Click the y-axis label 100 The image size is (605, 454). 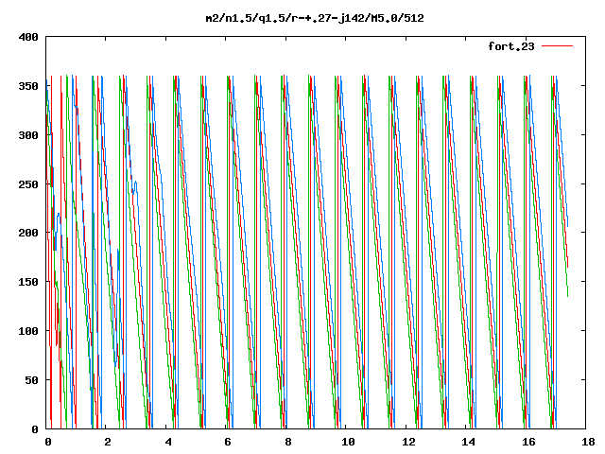28,331
